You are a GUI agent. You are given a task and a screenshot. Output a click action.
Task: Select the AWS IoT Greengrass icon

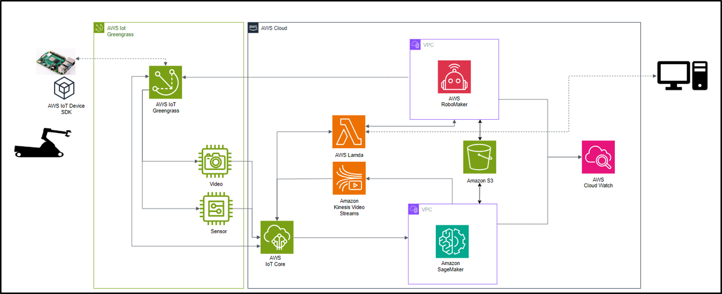[x=166, y=82]
